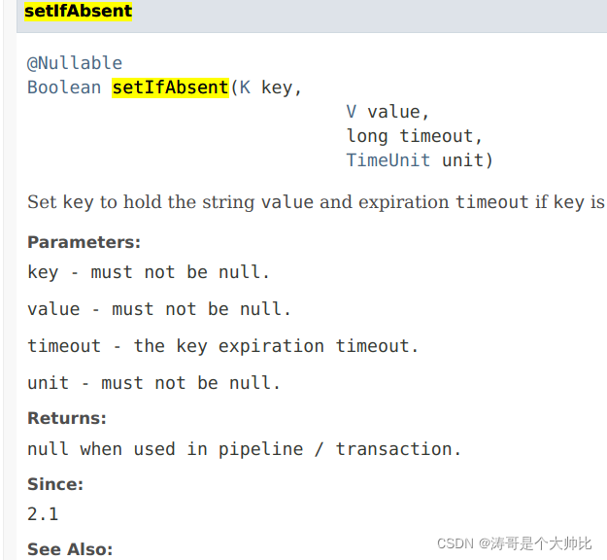
Task: Click the V type parameter link
Action: point(352,112)
